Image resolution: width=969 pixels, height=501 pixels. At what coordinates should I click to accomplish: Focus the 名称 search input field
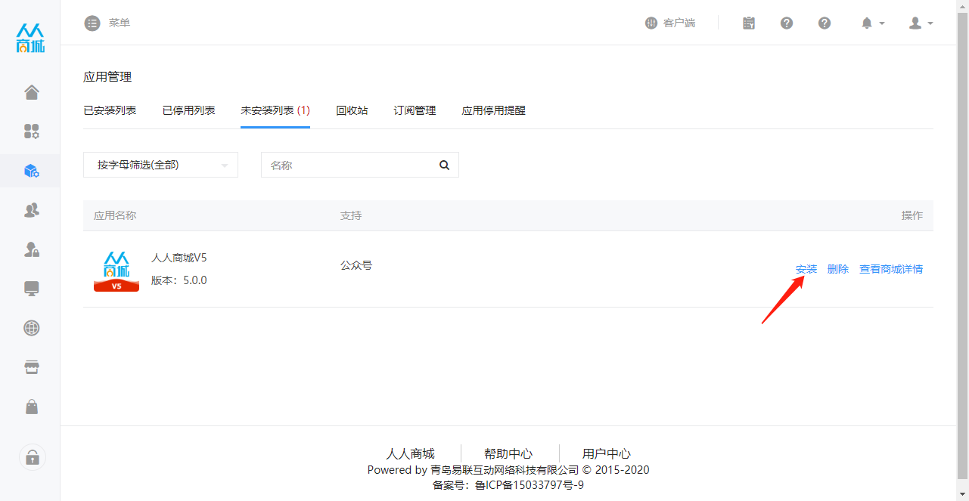[348, 165]
